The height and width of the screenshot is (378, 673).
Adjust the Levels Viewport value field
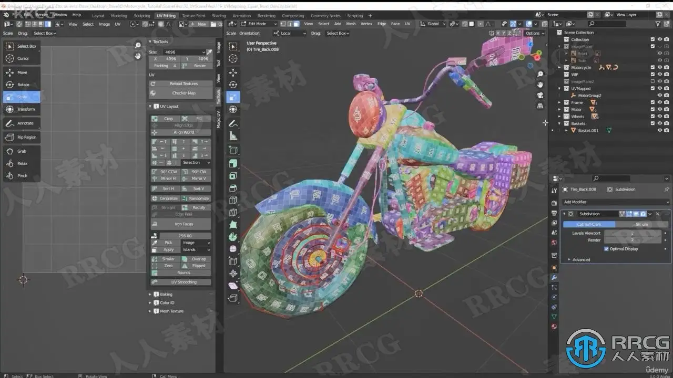[x=633, y=233]
